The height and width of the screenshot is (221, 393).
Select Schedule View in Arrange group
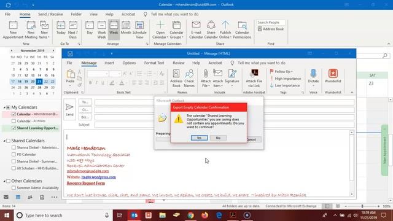139,30
